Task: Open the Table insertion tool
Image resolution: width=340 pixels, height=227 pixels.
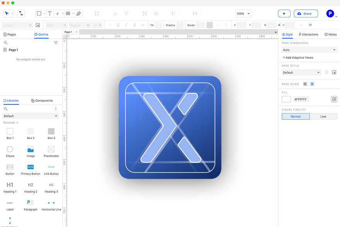Action: 68,13
